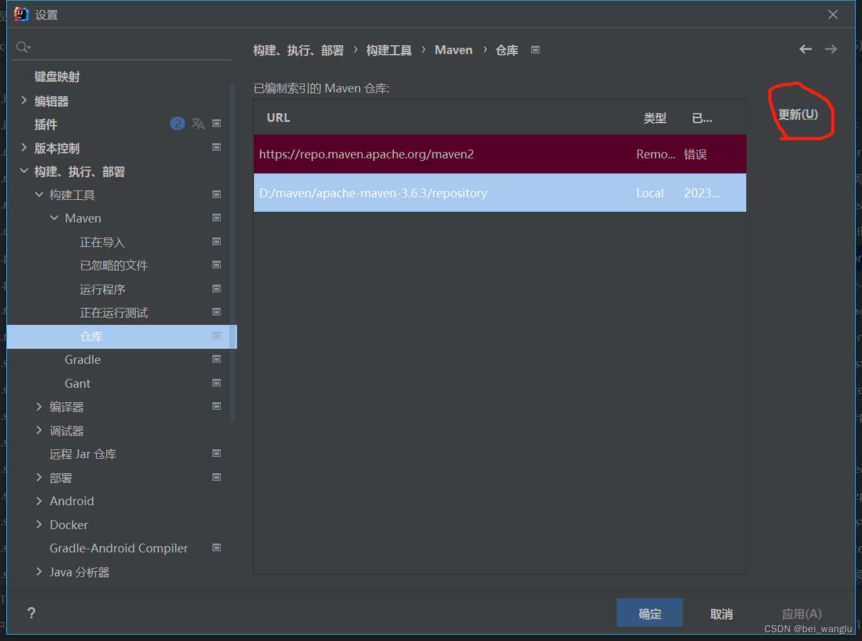This screenshot has width=862, height=641.
Task: Select 正在运行测试 under Maven
Action: pyautogui.click(x=114, y=313)
